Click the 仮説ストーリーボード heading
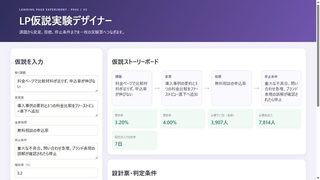This screenshot has width=320, height=180. [135, 62]
